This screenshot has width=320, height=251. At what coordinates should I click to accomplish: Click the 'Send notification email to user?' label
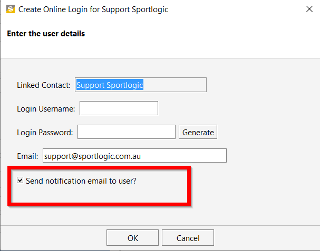[81, 180]
